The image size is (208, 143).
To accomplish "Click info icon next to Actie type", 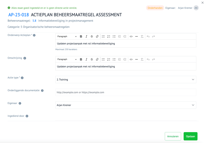I will tap(22, 78).
